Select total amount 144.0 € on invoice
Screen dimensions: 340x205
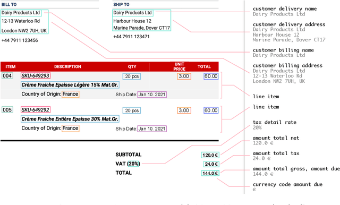(210, 173)
